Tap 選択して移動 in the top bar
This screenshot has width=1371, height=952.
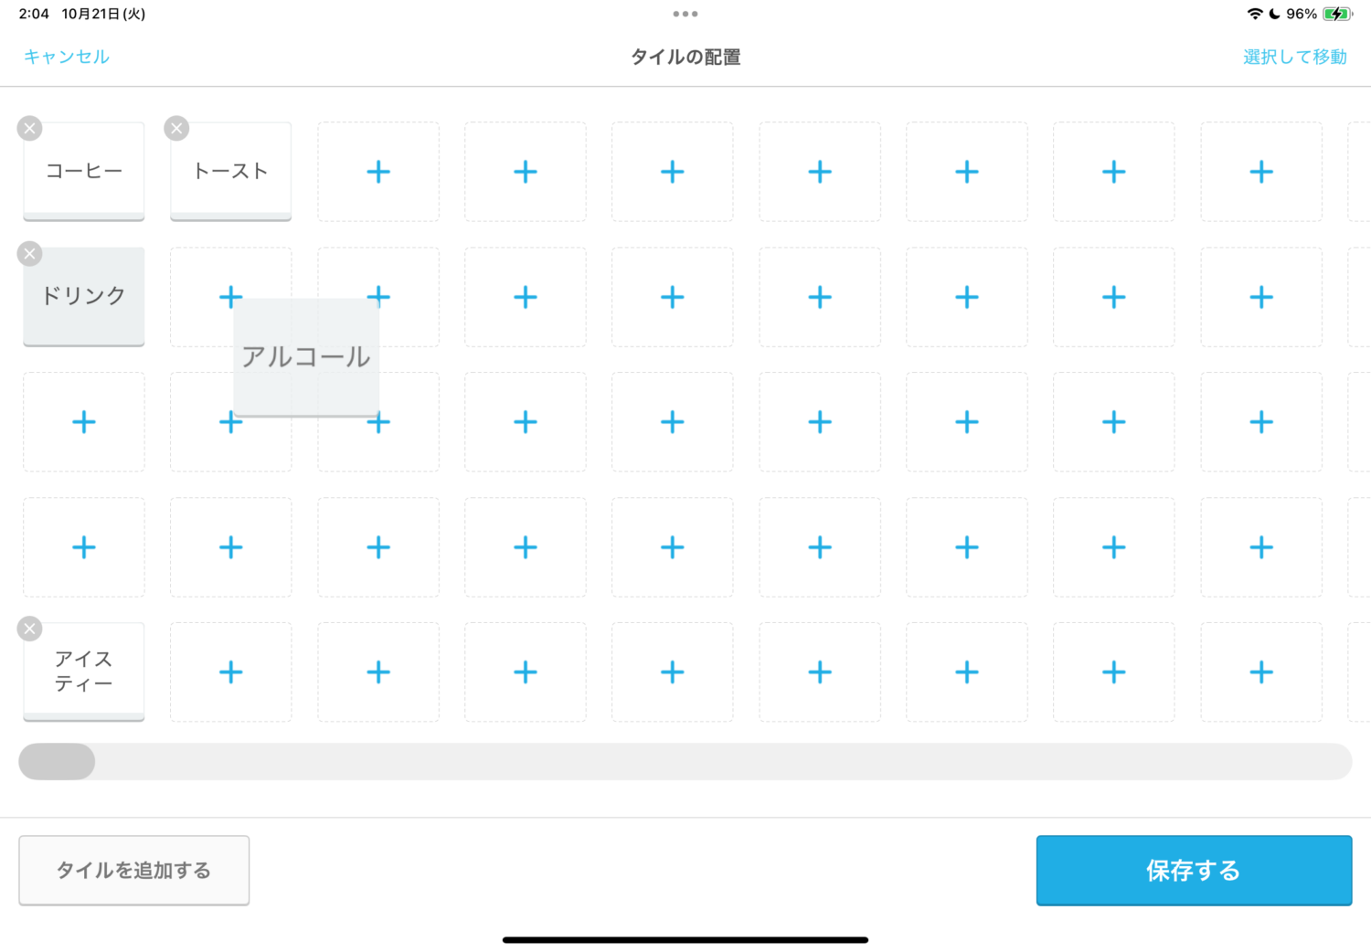[x=1294, y=57]
